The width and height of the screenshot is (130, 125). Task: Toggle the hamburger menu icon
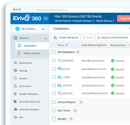pyautogui.click(x=46, y=18)
